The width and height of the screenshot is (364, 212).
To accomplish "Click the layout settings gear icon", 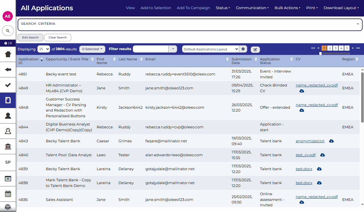I will (243, 49).
